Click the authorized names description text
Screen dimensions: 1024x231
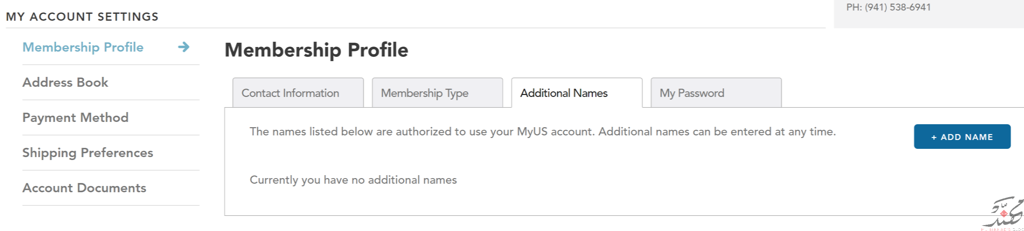[543, 131]
